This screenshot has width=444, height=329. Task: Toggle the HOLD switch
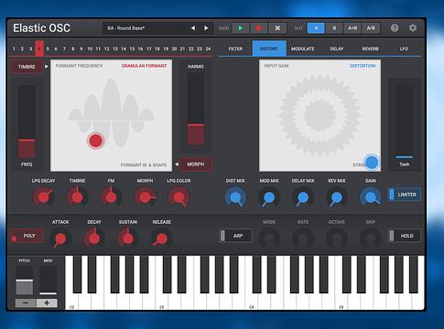(x=405, y=236)
